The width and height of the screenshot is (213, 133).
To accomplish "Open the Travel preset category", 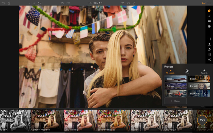I will (x=175, y=94).
